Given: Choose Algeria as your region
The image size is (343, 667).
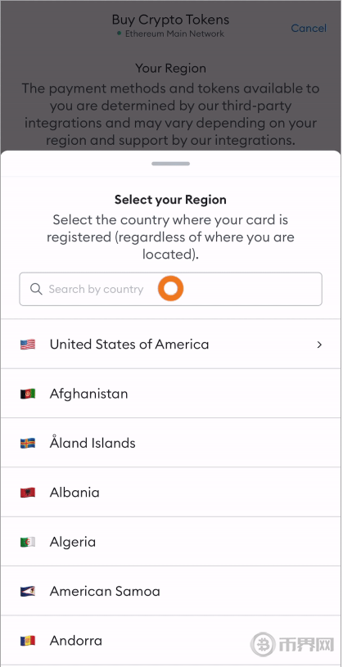Looking at the screenshot, I should (x=170, y=542).
